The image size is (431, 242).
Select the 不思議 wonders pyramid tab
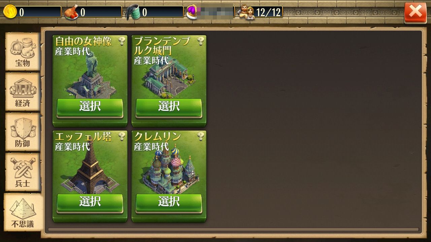[x=23, y=212]
